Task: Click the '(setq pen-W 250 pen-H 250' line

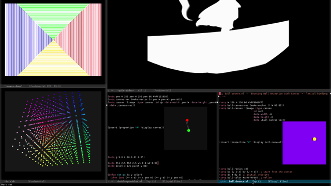Action: tap(138, 97)
